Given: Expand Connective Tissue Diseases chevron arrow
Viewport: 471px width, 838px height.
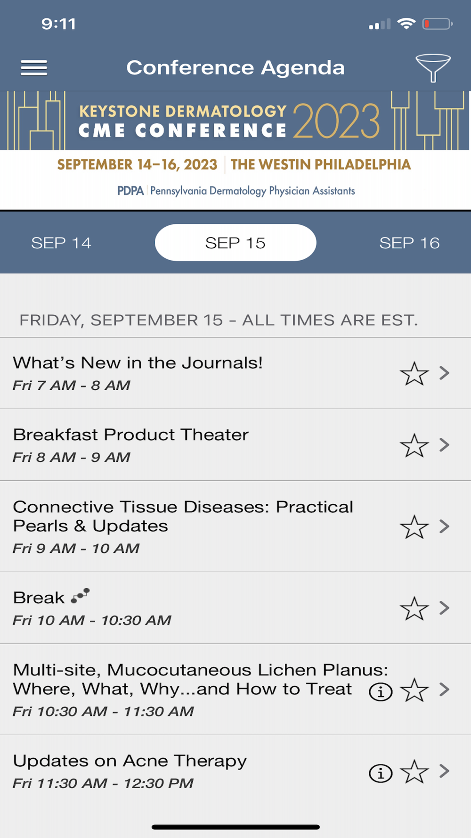Looking at the screenshot, I should click(444, 526).
